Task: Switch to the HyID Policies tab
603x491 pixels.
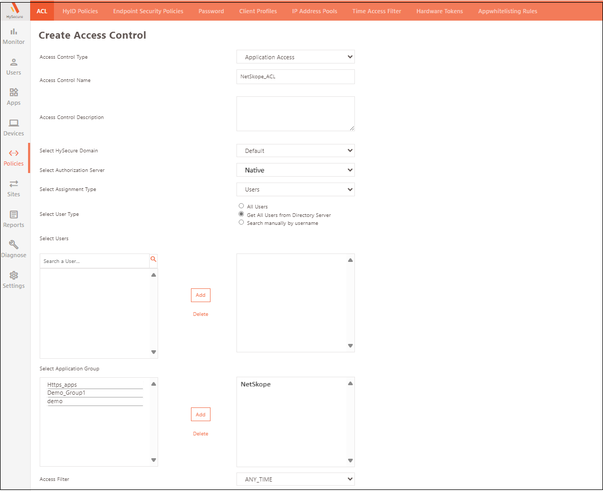Action: click(80, 11)
